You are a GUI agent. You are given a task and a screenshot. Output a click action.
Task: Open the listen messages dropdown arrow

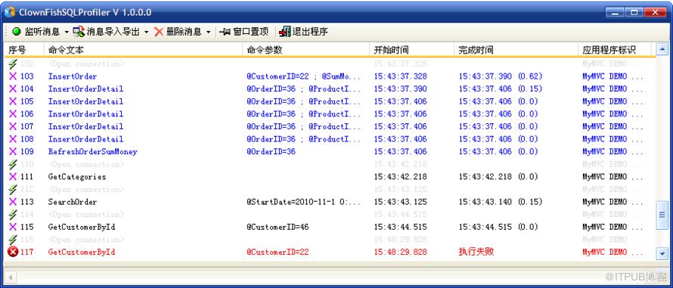[67, 32]
